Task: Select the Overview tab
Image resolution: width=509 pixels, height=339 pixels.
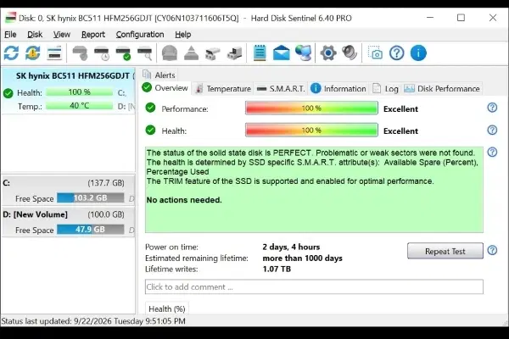Action: 165,88
